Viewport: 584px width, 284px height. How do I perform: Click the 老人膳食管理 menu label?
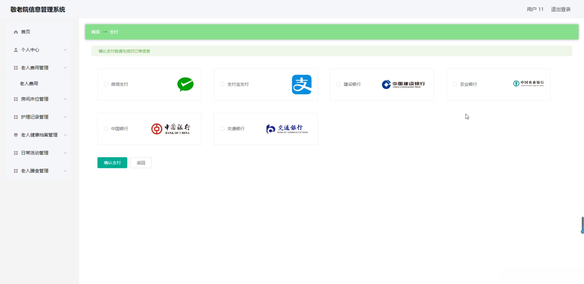35,171
